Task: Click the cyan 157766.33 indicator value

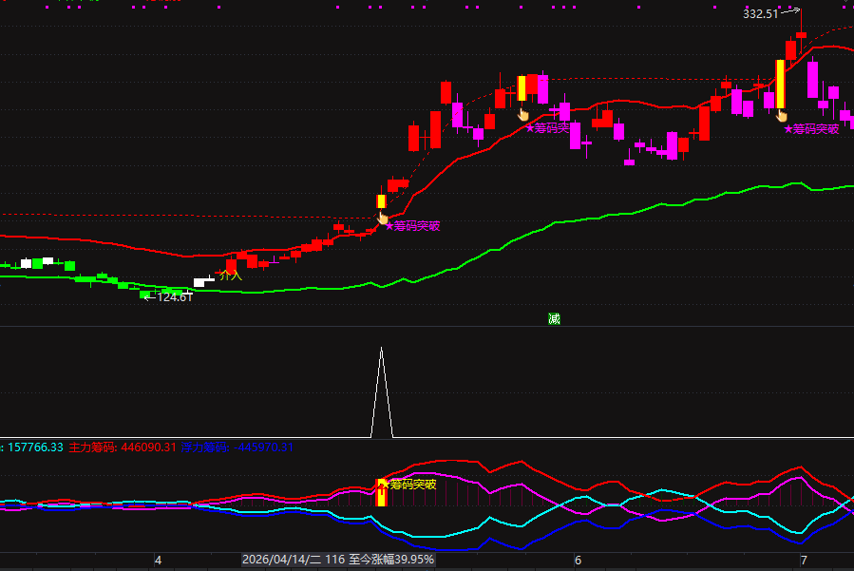Action: [35, 447]
